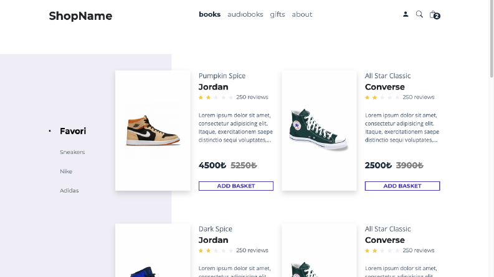494x277 pixels.
Task: Click star rating of first Converse
Action: tap(382, 98)
